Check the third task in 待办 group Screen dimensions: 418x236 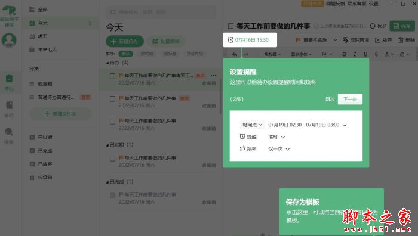point(112,122)
